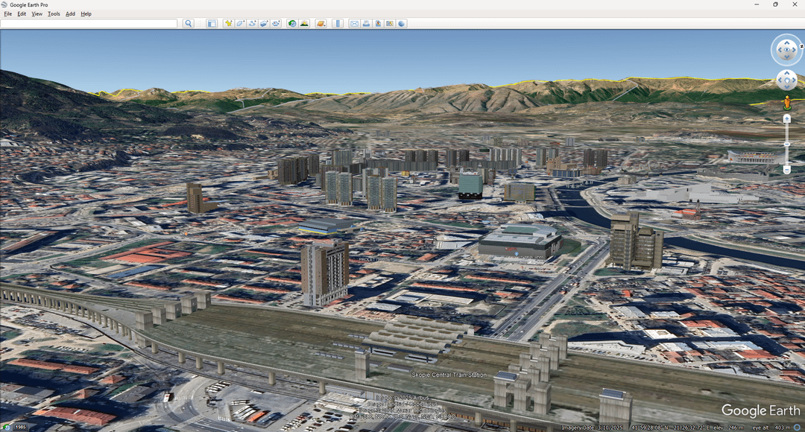Add a polygon with toolbar icon
Screen dimensions: 805x432
[x=241, y=24]
